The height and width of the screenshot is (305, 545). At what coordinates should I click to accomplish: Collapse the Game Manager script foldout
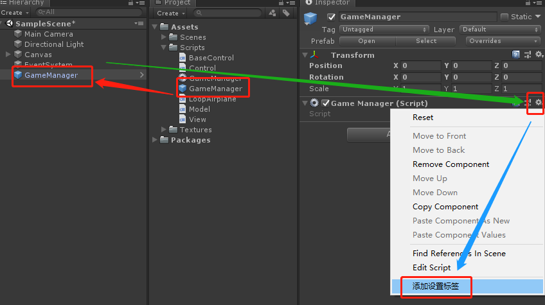tap(305, 103)
